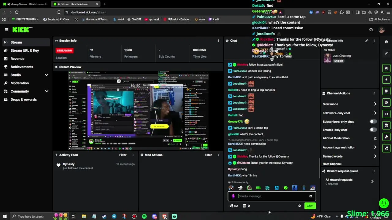Click the user avatar at top right
Viewport: 392px width, 220px height.
click(382, 30)
